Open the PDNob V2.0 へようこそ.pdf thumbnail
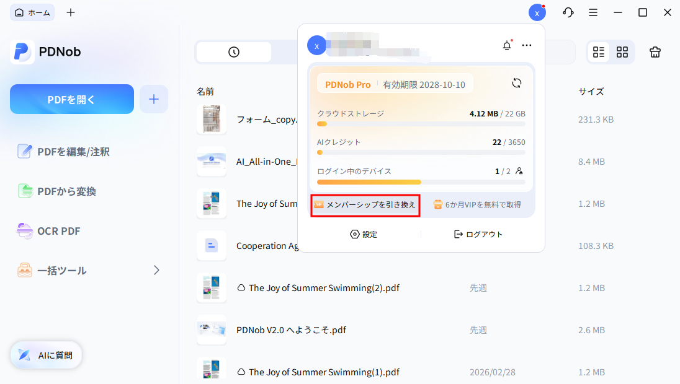 [x=212, y=329]
